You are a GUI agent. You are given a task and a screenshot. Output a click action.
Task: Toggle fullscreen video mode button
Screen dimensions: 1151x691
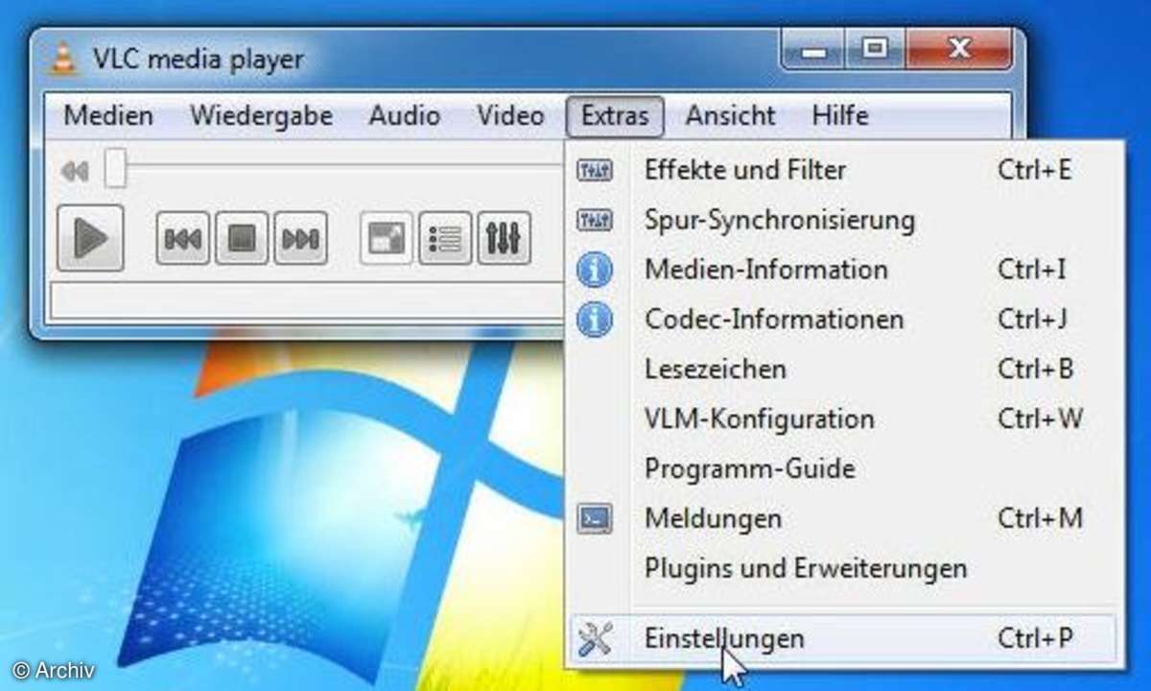pos(387,238)
